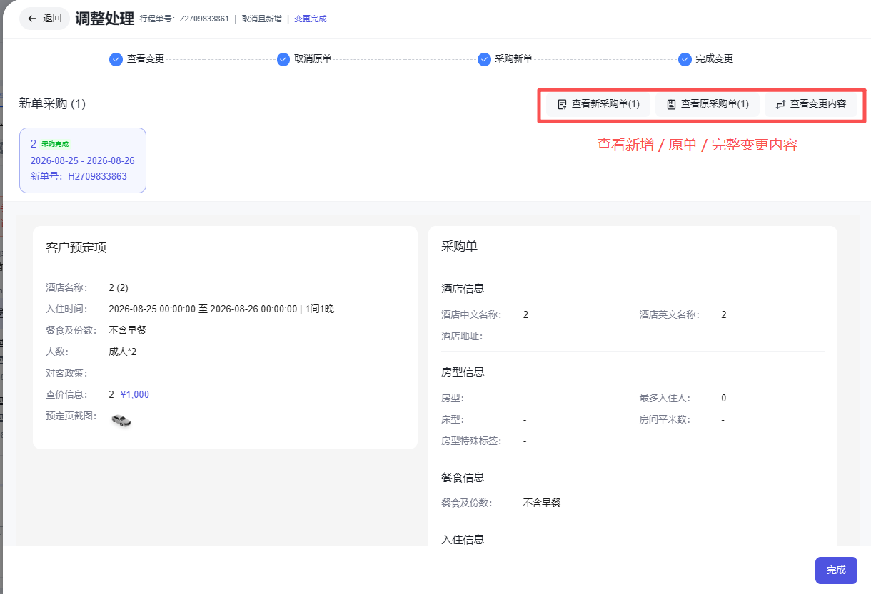Click itinerary number Z2709833861
The width and height of the screenshot is (871, 594).
[204, 19]
